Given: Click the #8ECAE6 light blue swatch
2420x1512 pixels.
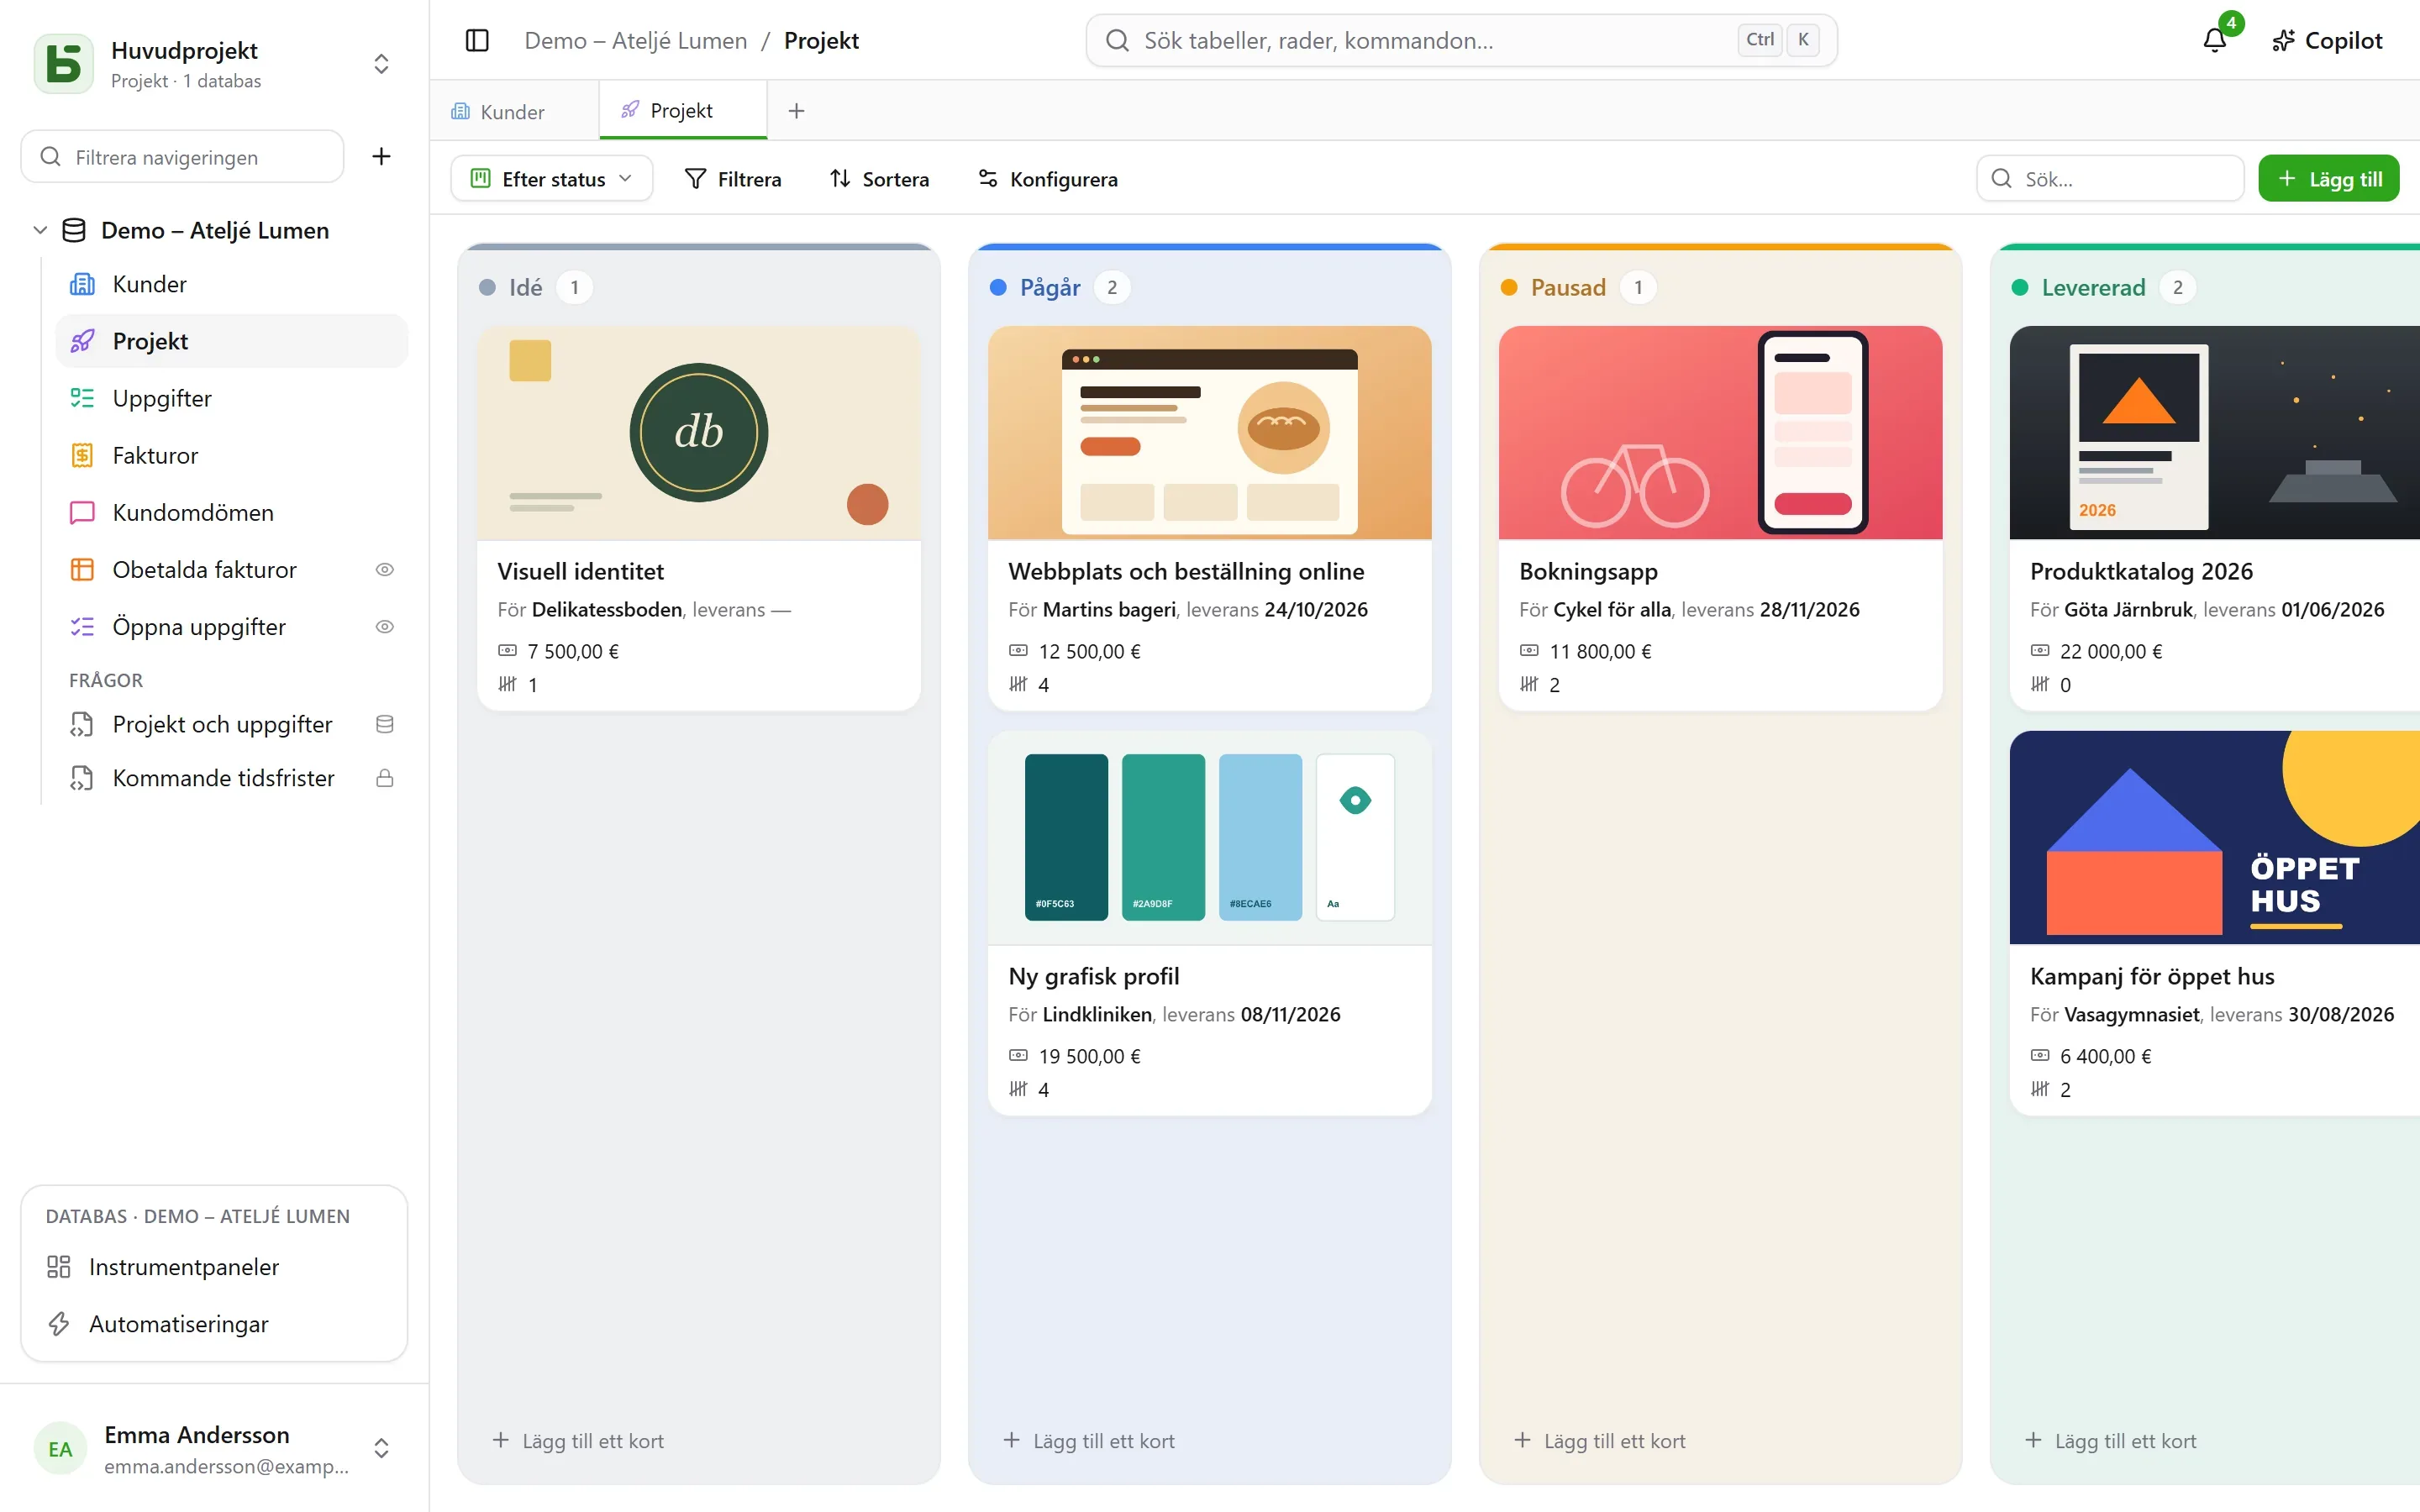Looking at the screenshot, I should point(1260,837).
